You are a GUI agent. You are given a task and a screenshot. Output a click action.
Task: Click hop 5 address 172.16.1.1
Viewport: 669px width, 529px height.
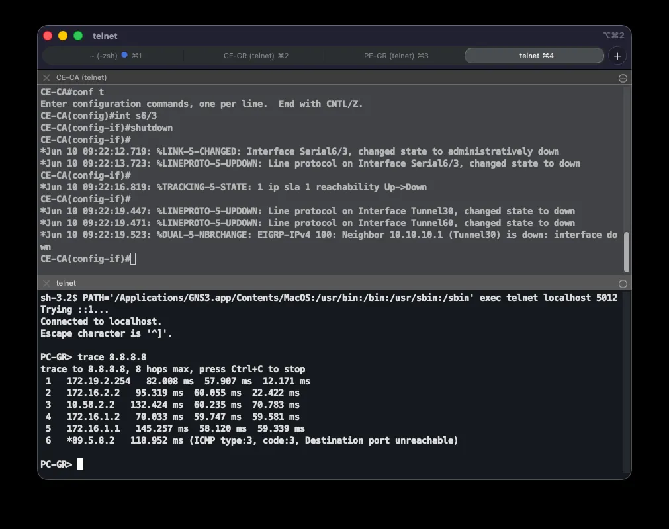93,429
